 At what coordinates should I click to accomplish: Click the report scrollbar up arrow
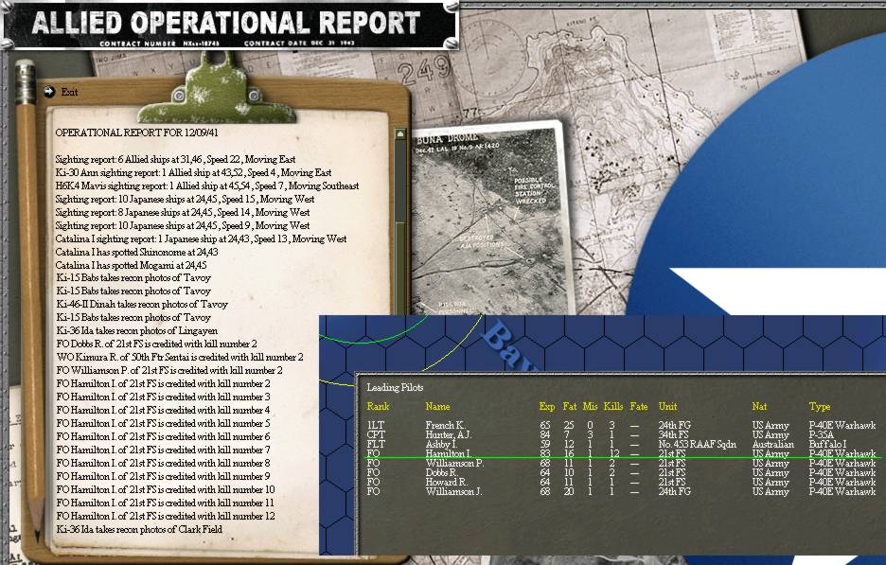400,133
